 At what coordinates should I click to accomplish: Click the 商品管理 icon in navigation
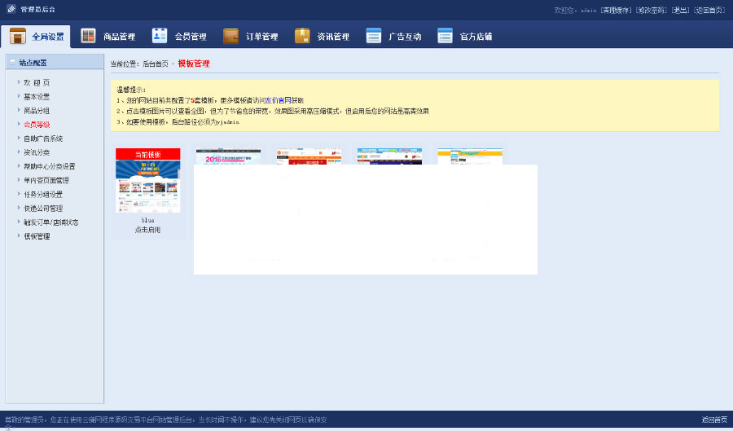(89, 37)
